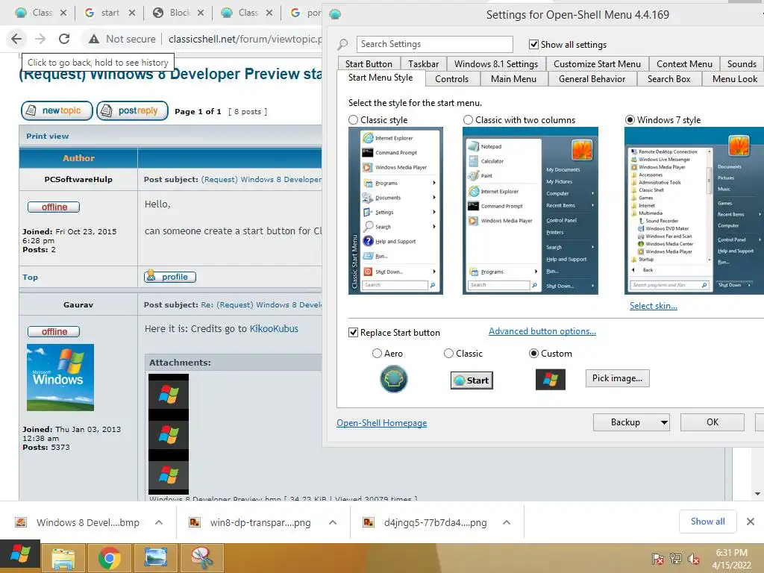Click the browser forward arrow
The image size is (764, 573).
[x=40, y=39]
